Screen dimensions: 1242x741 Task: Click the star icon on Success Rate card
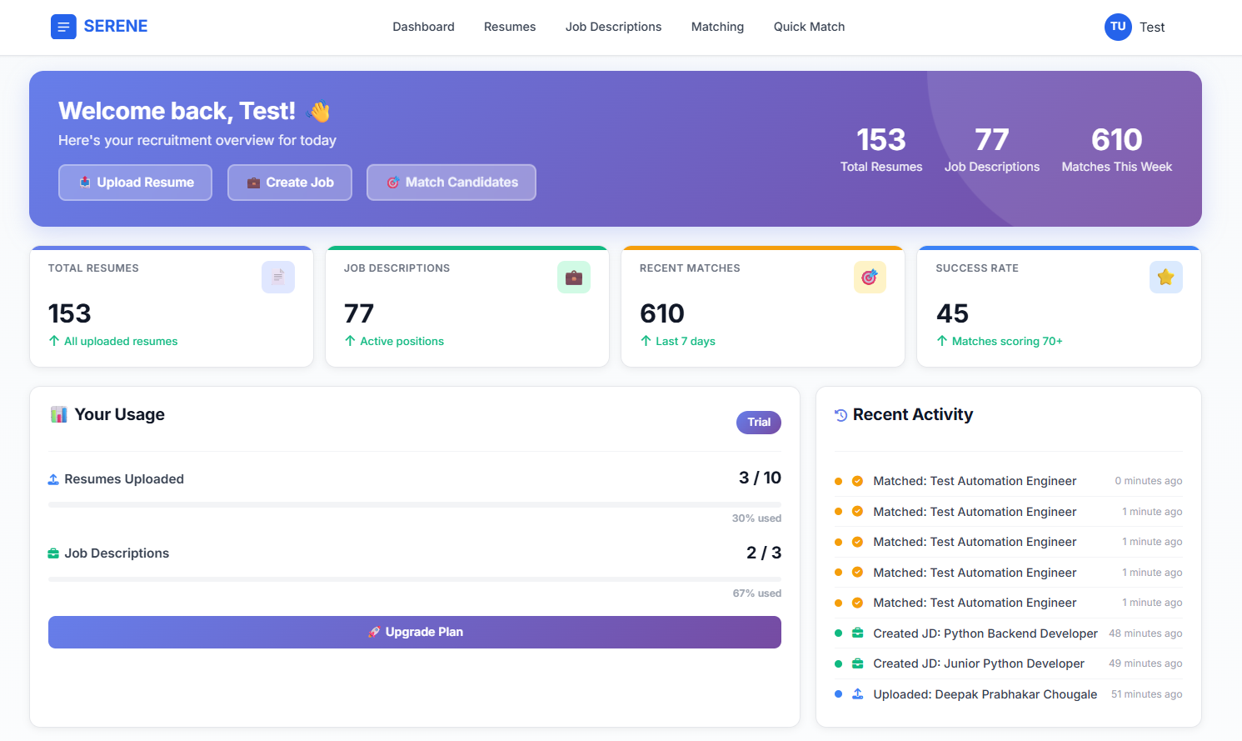point(1165,277)
